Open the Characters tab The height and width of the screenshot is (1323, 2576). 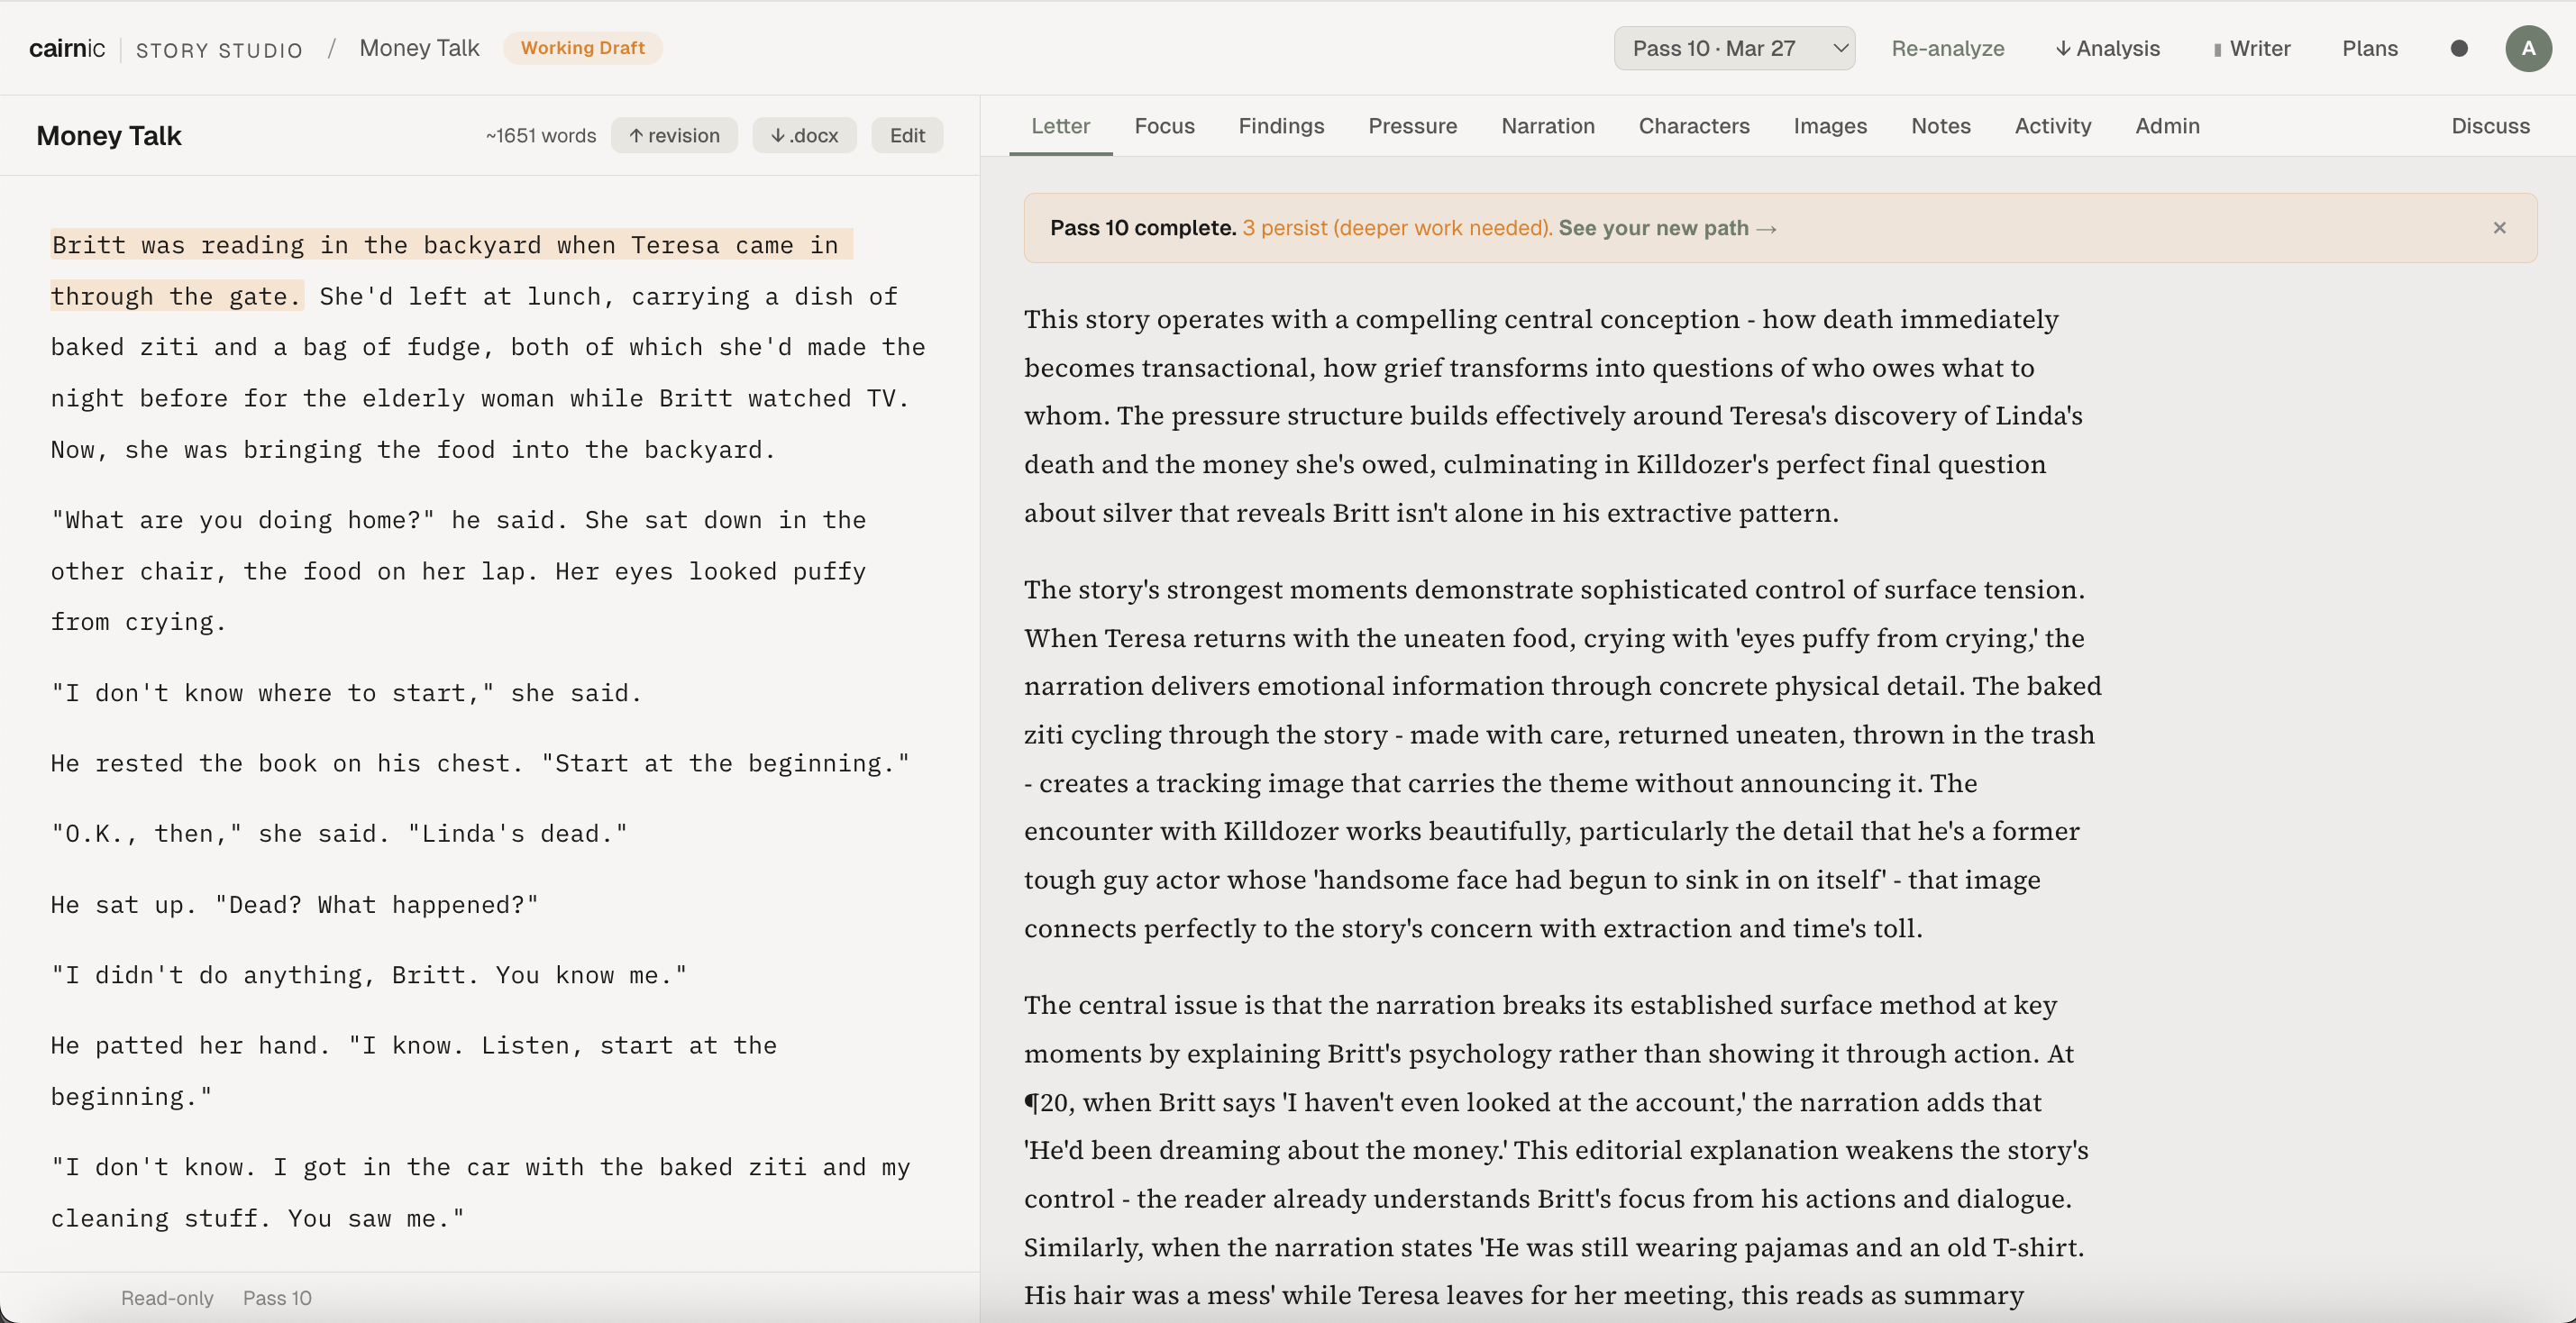1693,126
